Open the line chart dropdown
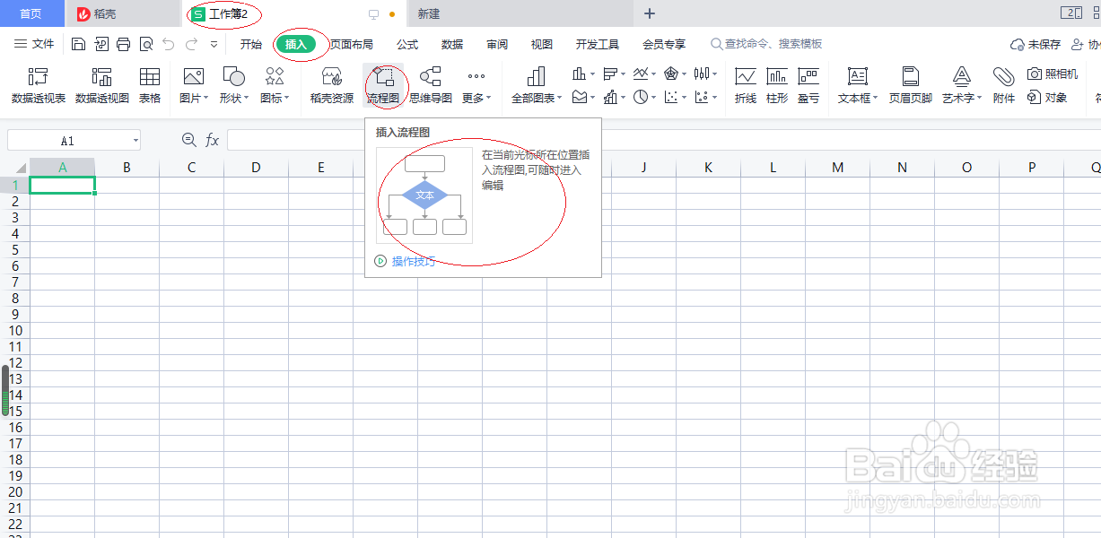Image resolution: width=1101 pixels, height=538 pixels. point(644,74)
